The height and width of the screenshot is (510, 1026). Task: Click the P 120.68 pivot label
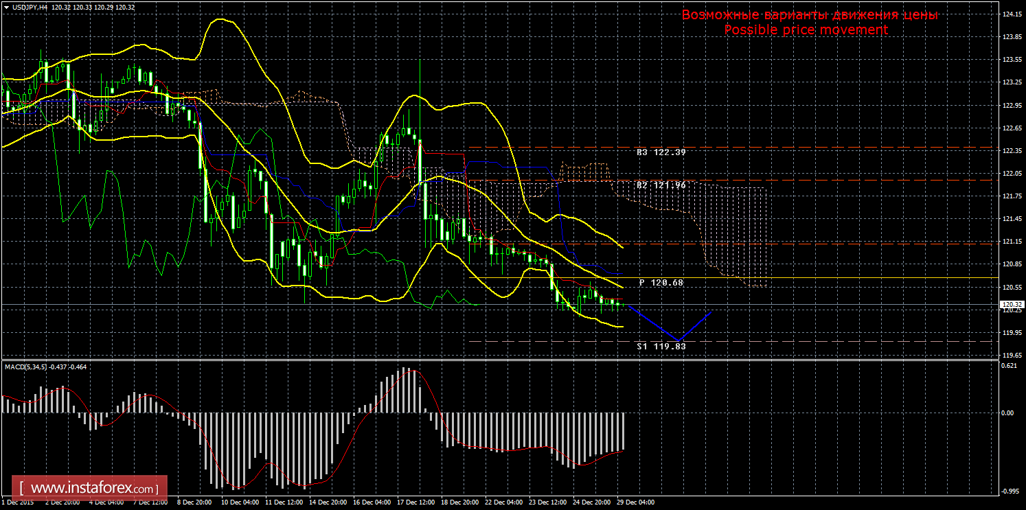pyautogui.click(x=661, y=282)
